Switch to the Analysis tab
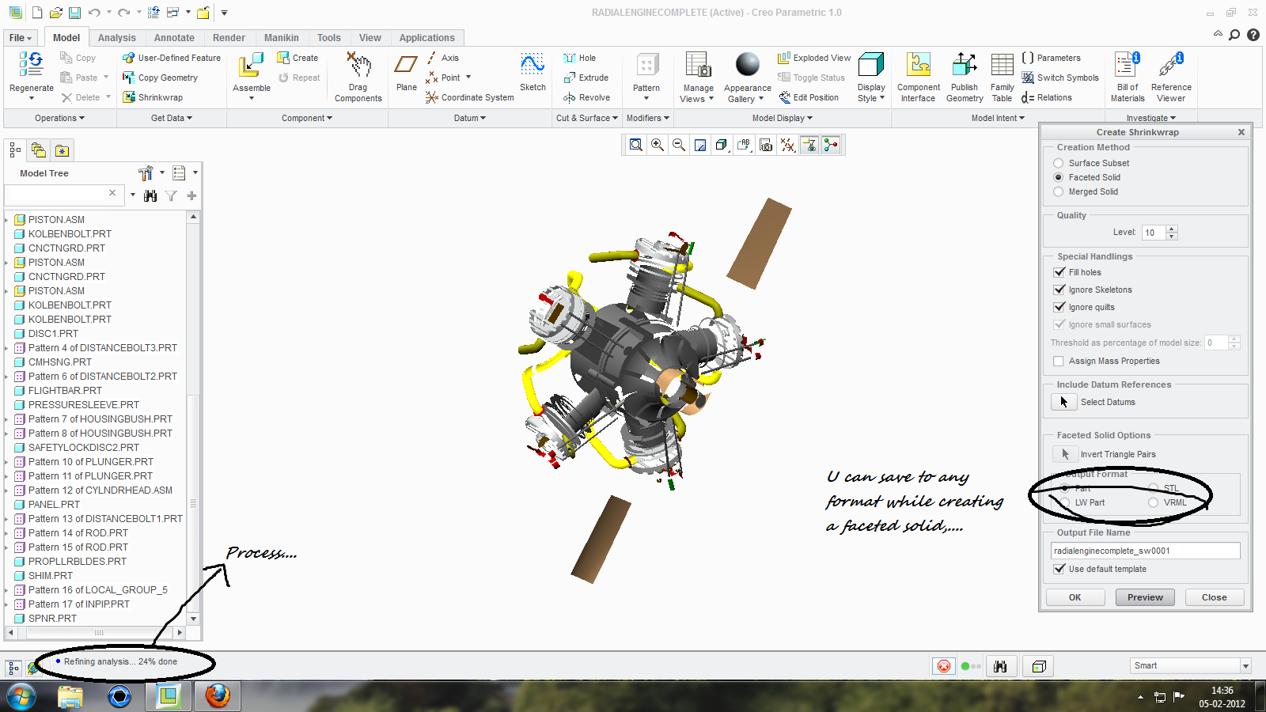The height and width of the screenshot is (712, 1266). coord(117,38)
